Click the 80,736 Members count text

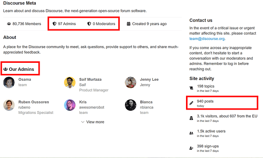point(27,24)
